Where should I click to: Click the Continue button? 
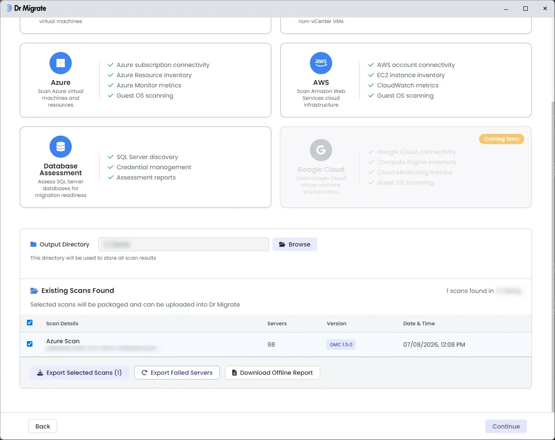click(x=506, y=426)
